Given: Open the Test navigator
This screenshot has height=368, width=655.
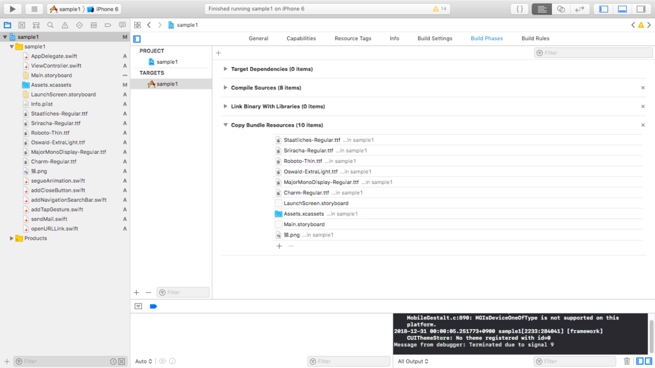Looking at the screenshot, I should pyautogui.click(x=79, y=25).
